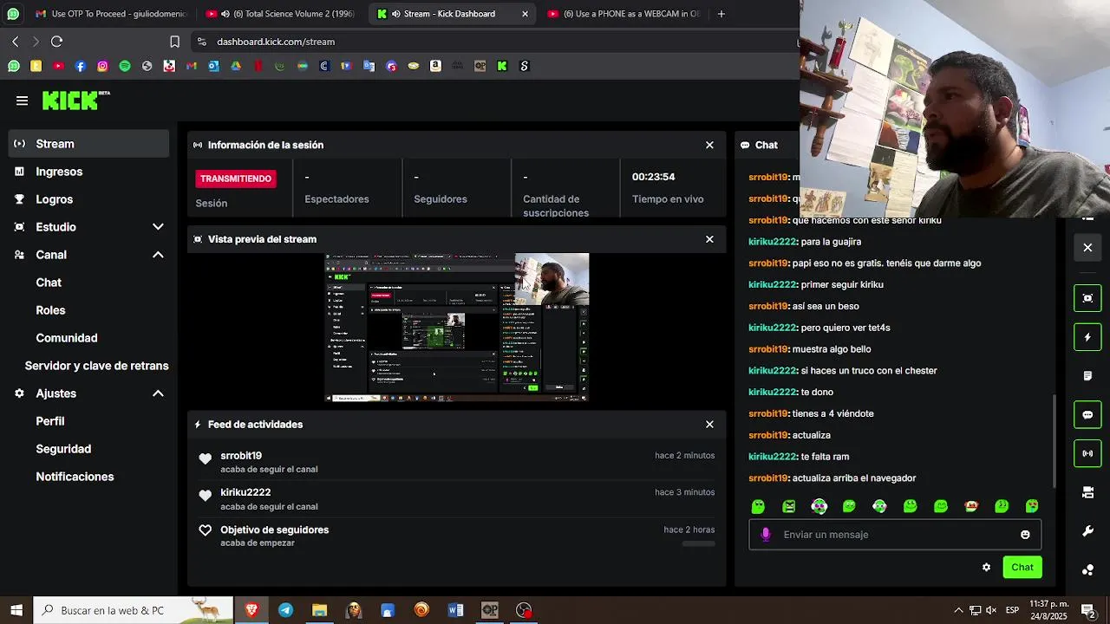Open the Kick bookmark in bookmarks bar

click(x=502, y=66)
